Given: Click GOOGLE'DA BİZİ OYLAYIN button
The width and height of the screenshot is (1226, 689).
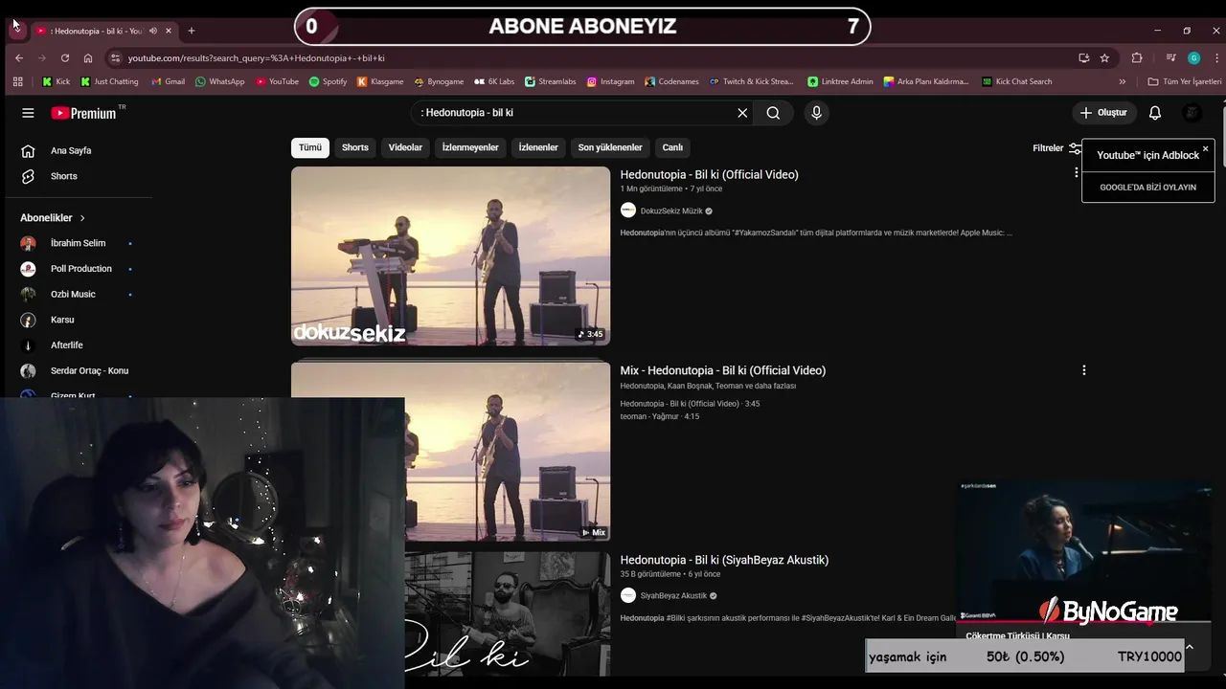Looking at the screenshot, I should pyautogui.click(x=1147, y=188).
